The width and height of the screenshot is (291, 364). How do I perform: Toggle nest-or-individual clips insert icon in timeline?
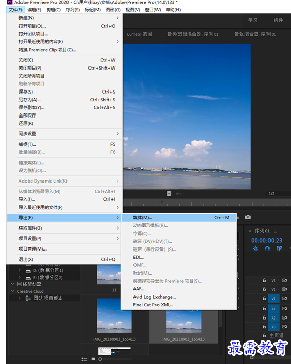tap(255, 248)
